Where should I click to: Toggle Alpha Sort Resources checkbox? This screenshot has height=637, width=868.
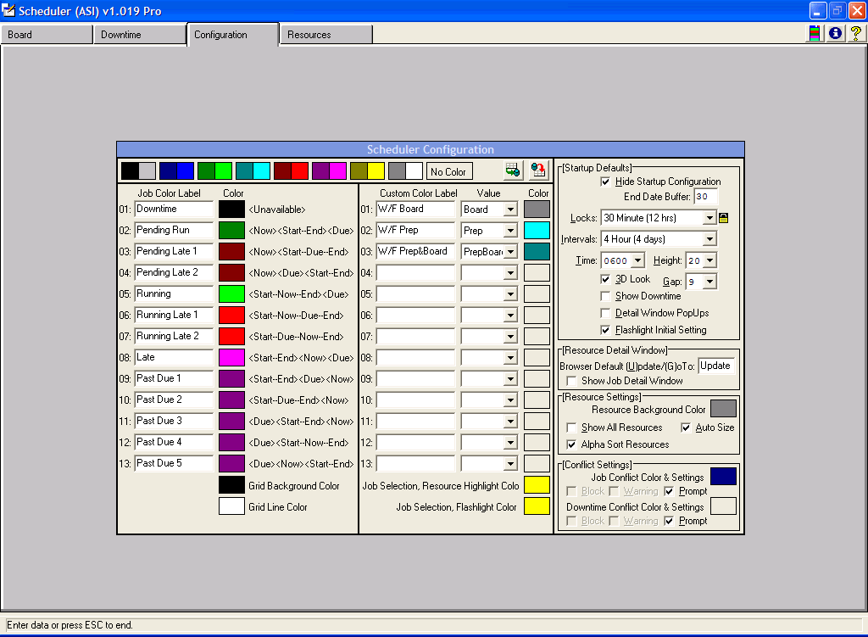tap(571, 444)
